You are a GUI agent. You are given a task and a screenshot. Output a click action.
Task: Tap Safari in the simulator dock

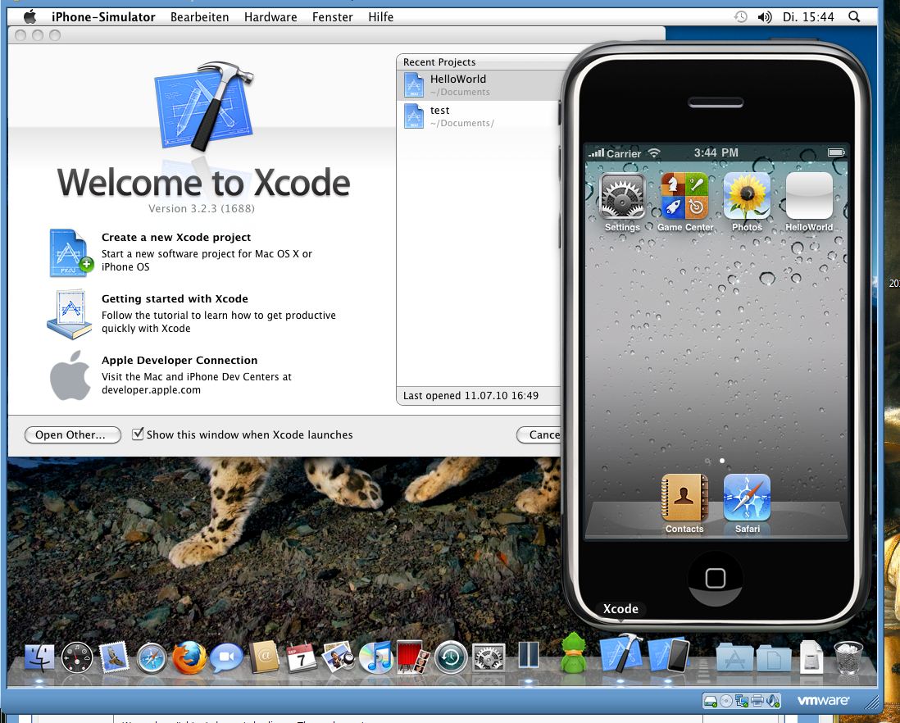pos(747,498)
